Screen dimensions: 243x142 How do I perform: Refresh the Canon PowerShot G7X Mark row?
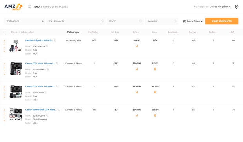pyautogui.click(x=5, y=113)
